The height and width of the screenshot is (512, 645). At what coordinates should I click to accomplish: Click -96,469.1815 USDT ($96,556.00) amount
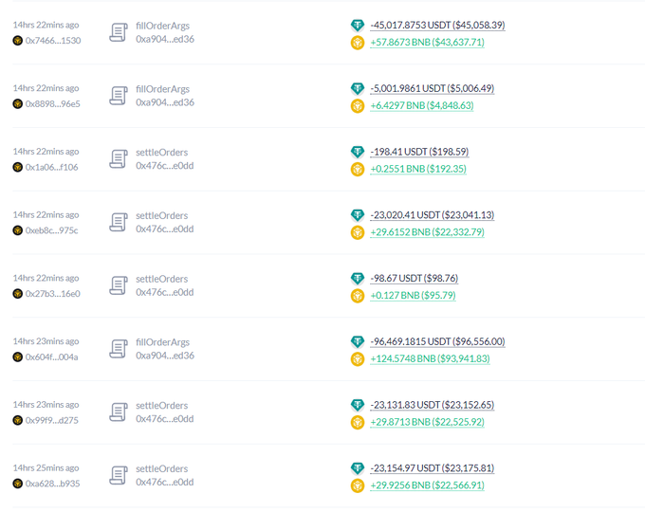pos(437,341)
